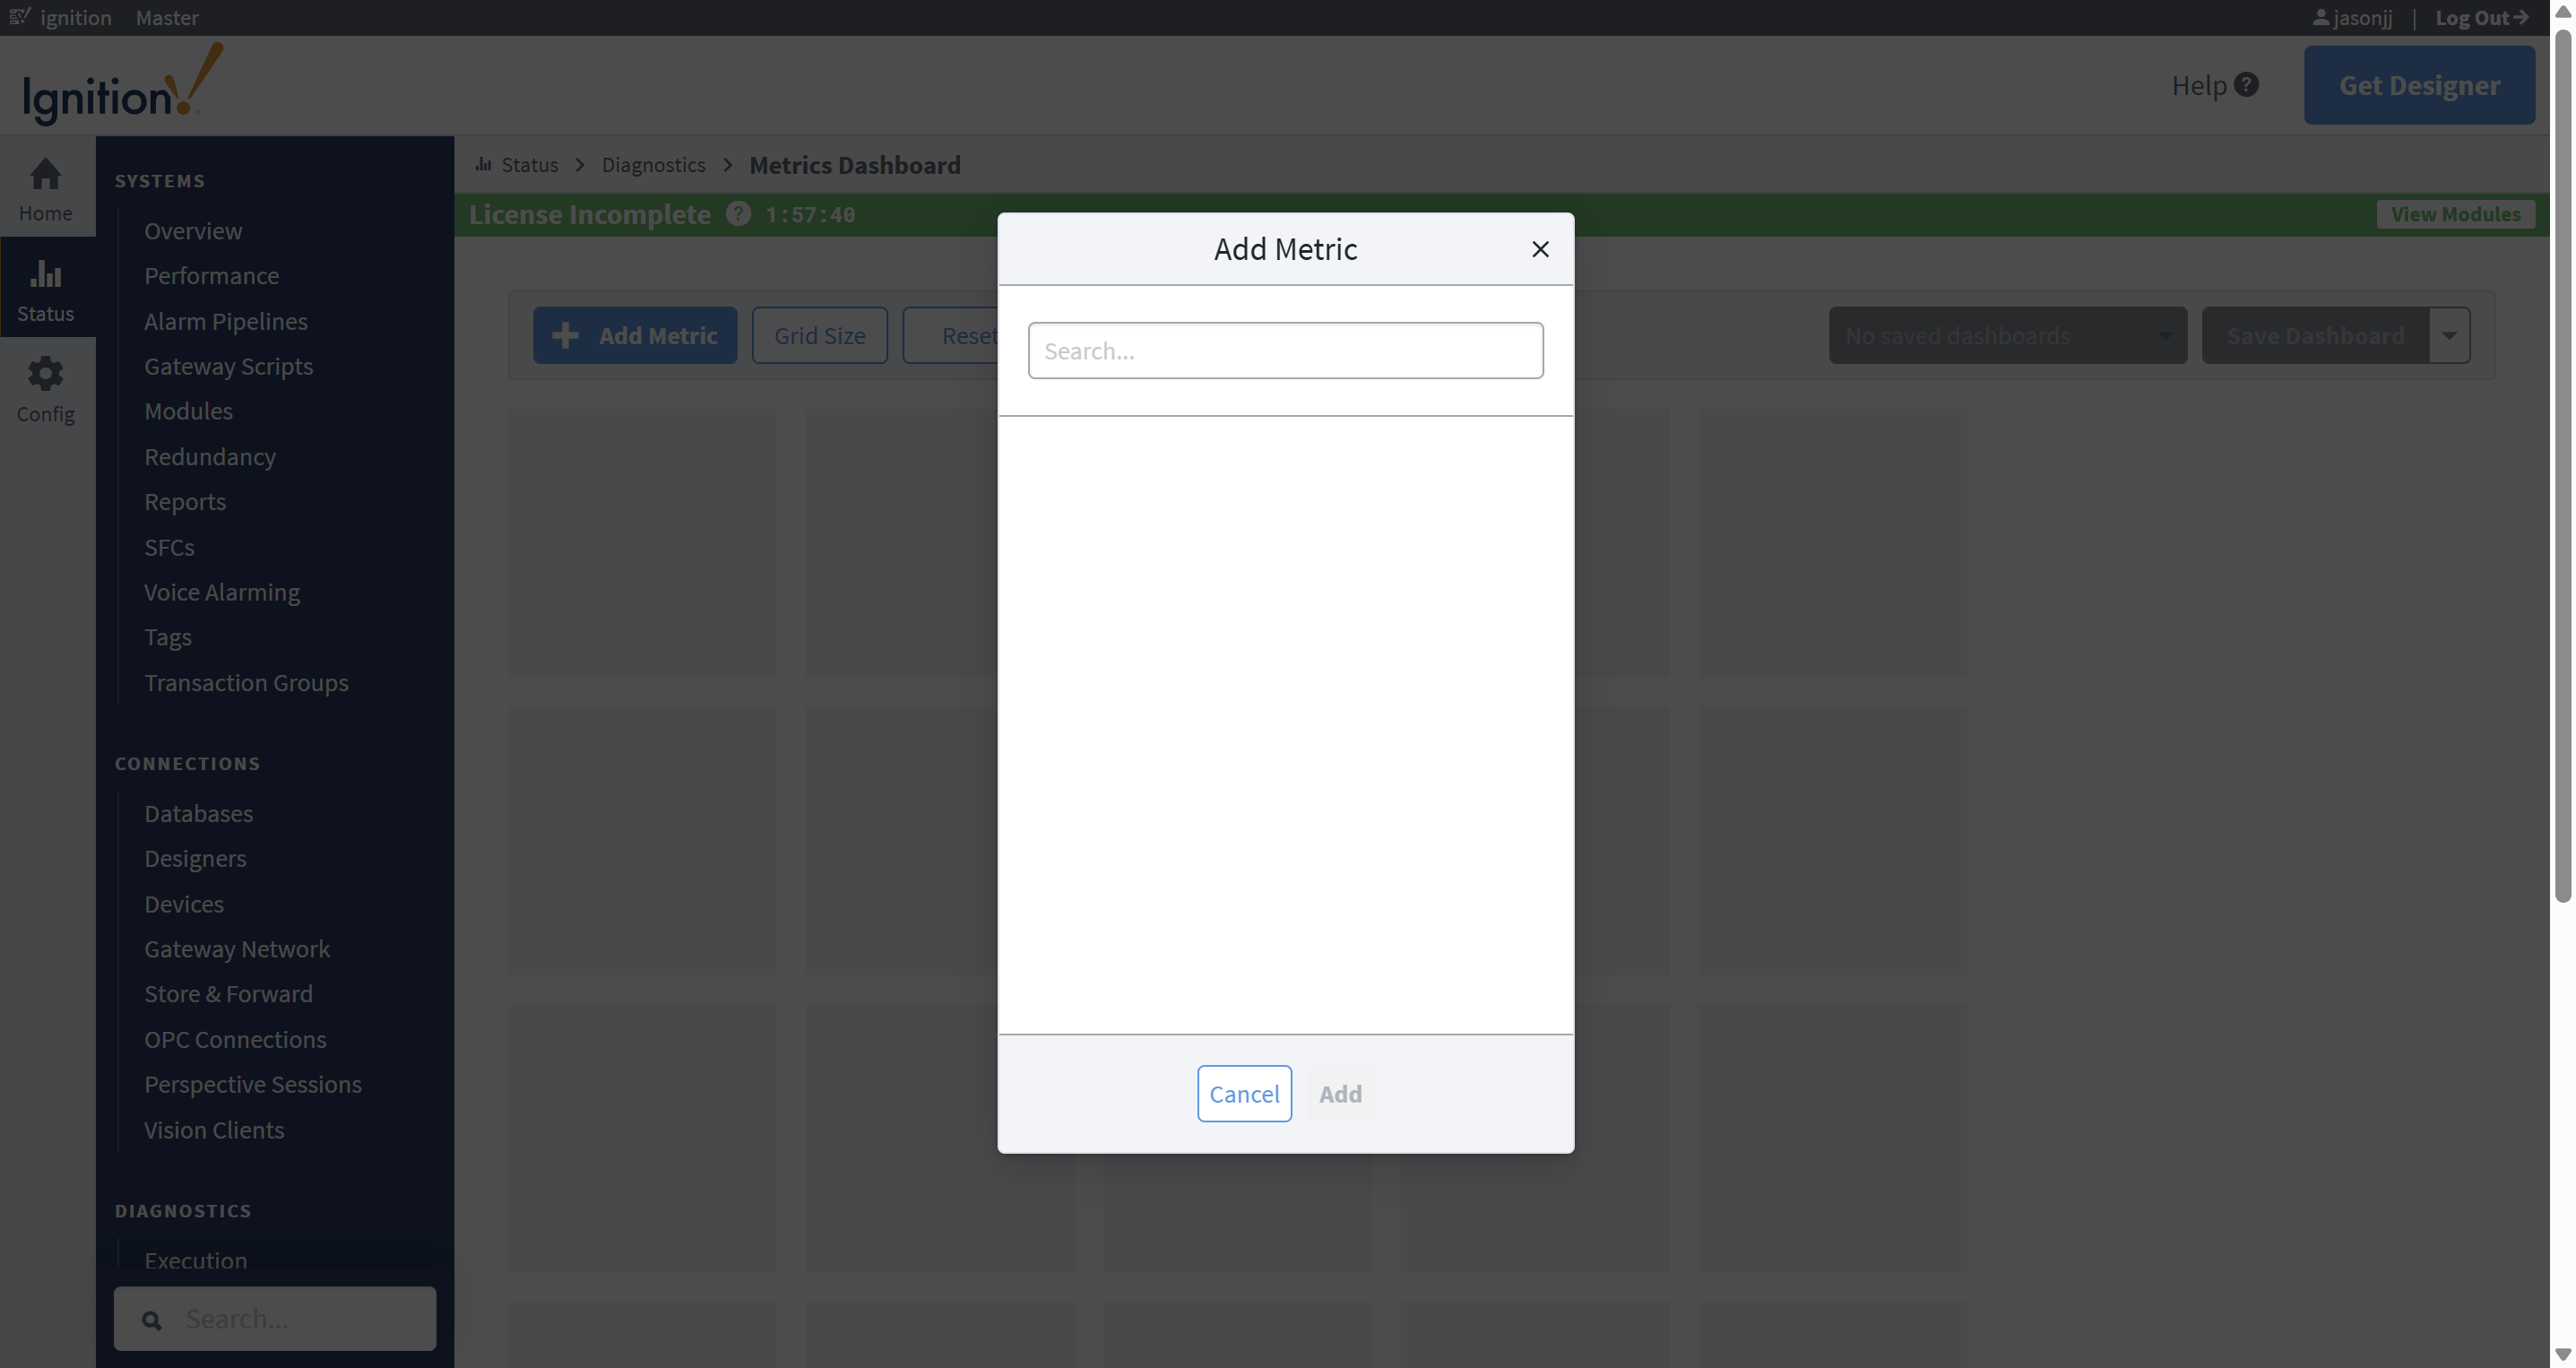Focus the Add Metric search field
This screenshot has width=2576, height=1368.
(1285, 351)
